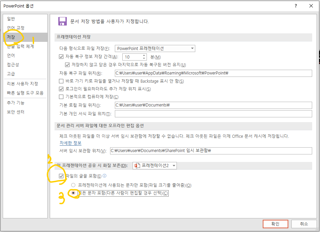320x232 pixels.
Task: Click the empty 기본 개인 서식 파일 위치 field
Action: pyautogui.click(x=213, y=114)
